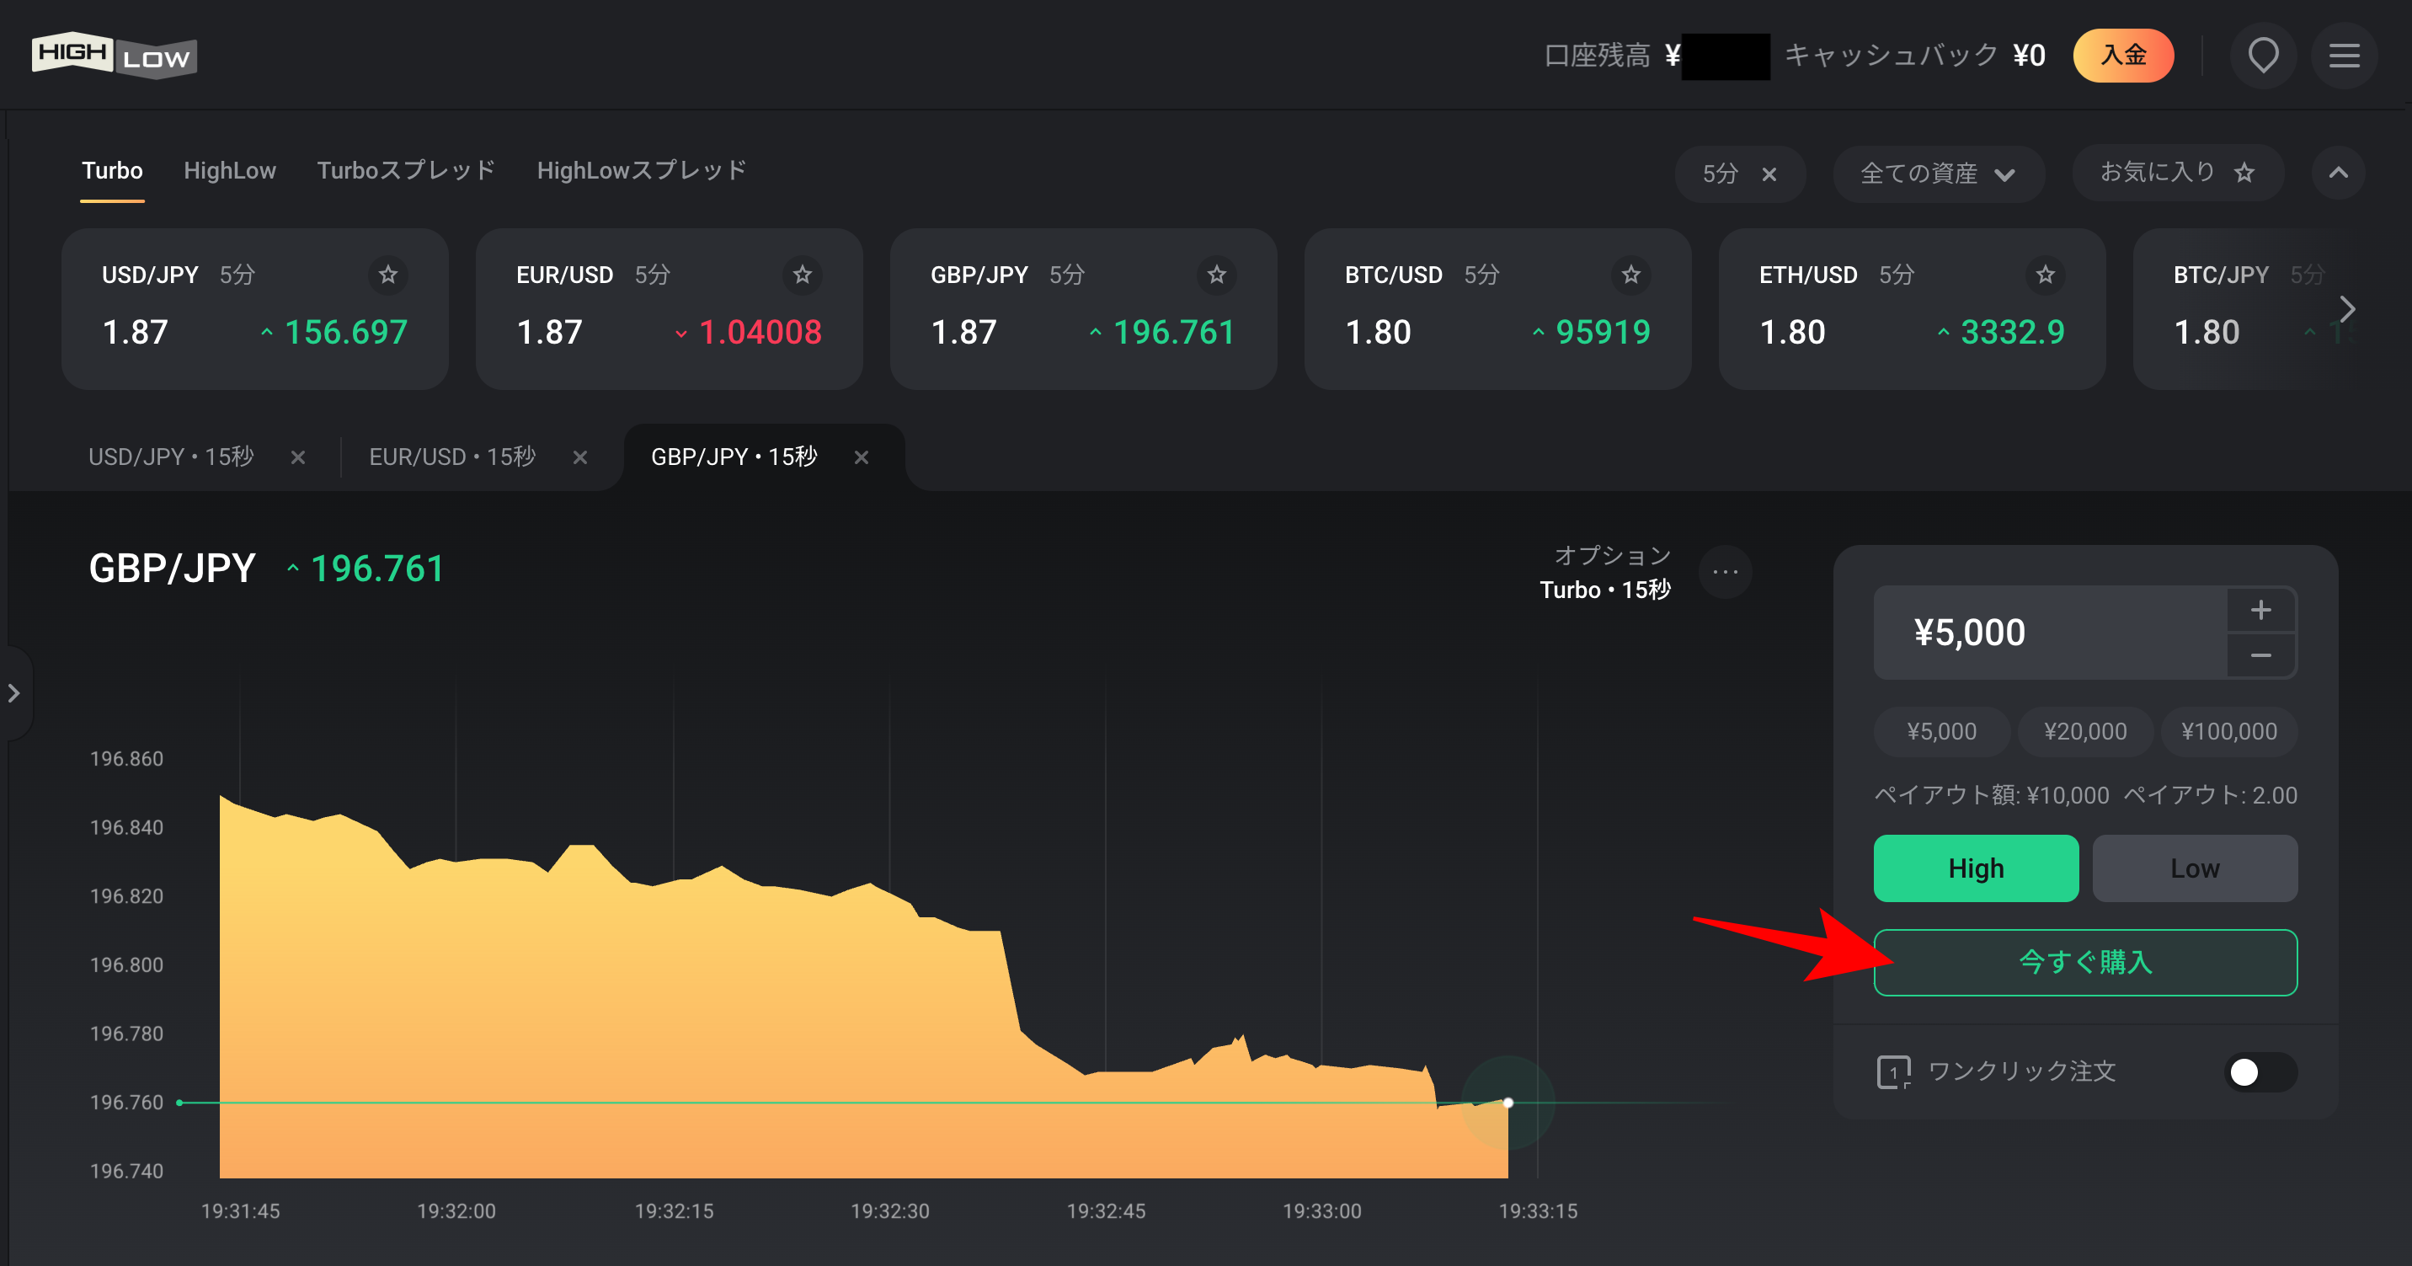Click the 196.760 price axis label
This screenshot has height=1266, width=2412.
click(125, 1102)
